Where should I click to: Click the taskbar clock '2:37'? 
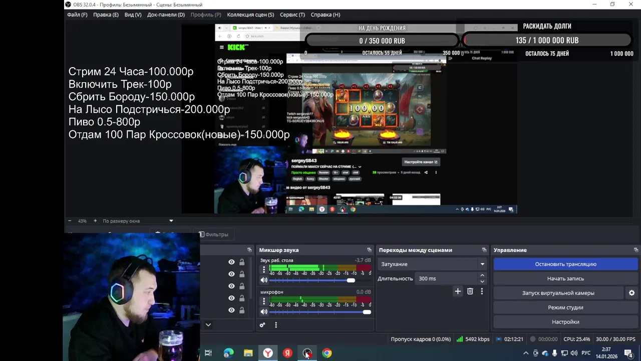pos(606,349)
